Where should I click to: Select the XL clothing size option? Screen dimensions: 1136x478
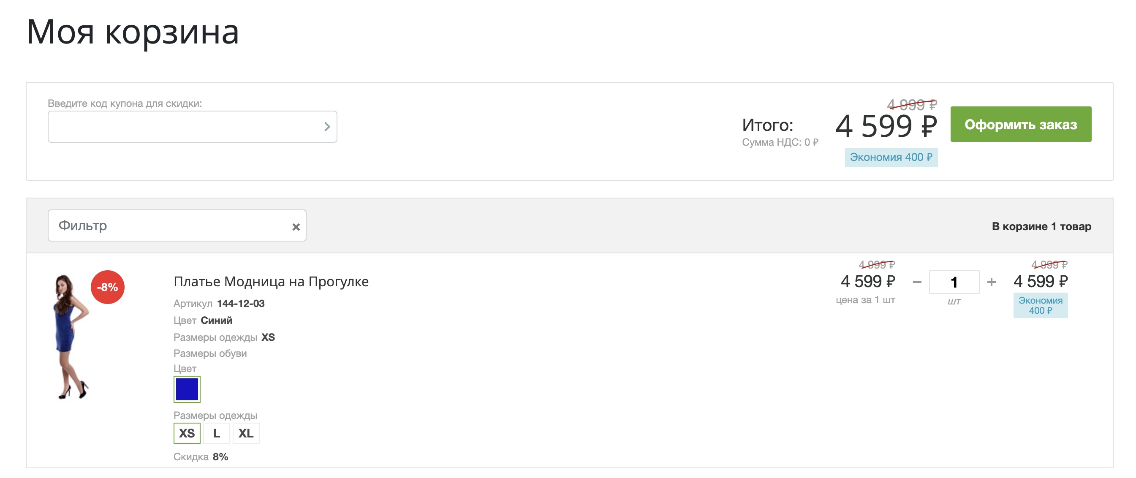(246, 433)
